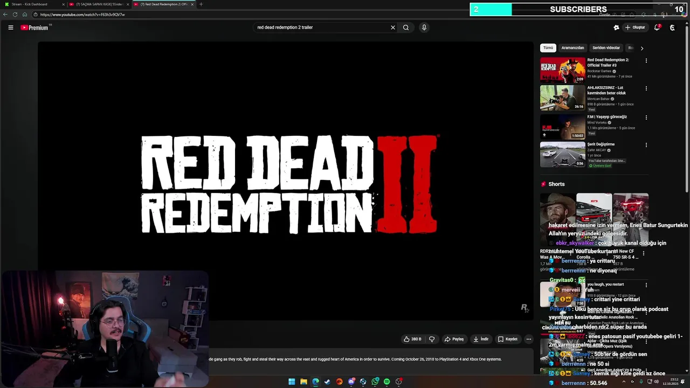Show more filter chips with right arrow
This screenshot has width=690, height=388.
click(641, 48)
